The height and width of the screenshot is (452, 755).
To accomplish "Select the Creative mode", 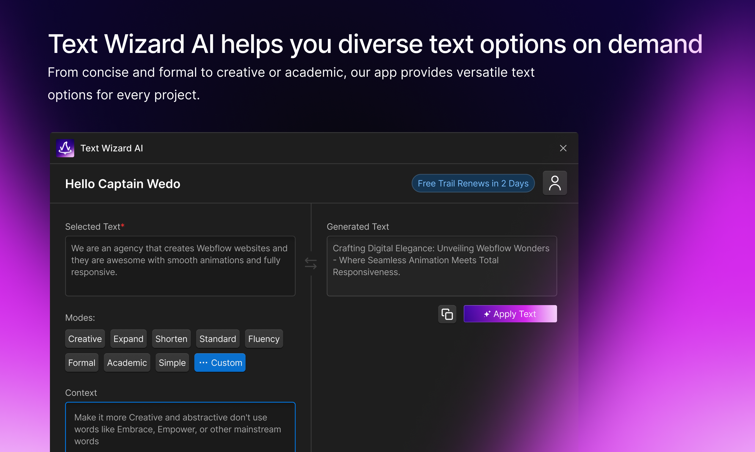I will 85,339.
